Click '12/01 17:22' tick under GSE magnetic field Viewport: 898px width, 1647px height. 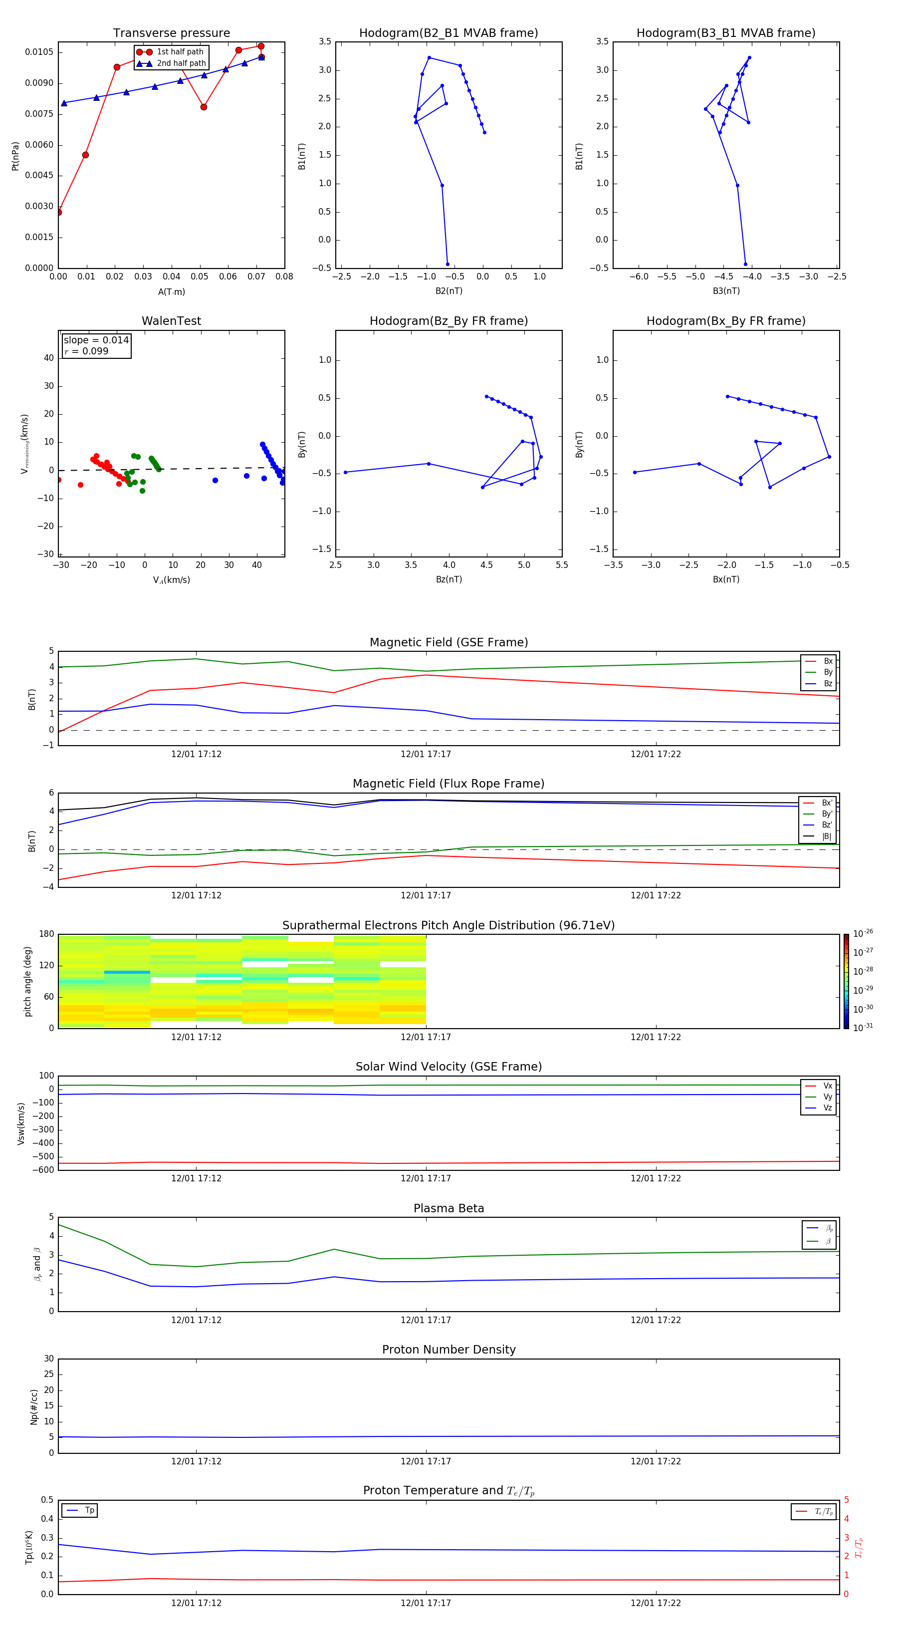[x=656, y=754]
